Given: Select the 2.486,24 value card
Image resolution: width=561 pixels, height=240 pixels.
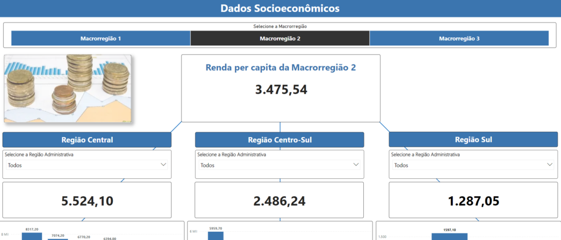Looking at the screenshot, I should click(x=279, y=200).
